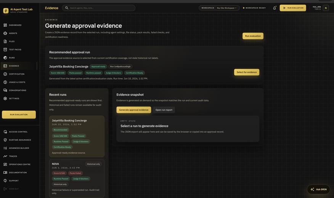Click the Advanced Builder icon
The image size is (334, 198).
click(5, 148)
